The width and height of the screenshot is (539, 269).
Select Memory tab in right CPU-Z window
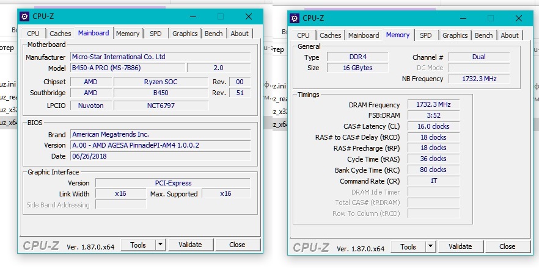click(x=398, y=35)
